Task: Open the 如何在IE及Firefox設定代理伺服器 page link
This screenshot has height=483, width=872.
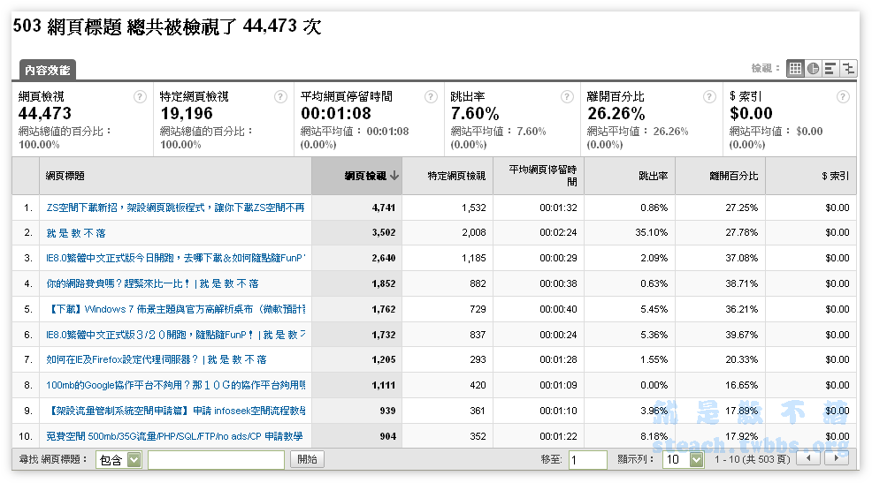Action: click(156, 359)
